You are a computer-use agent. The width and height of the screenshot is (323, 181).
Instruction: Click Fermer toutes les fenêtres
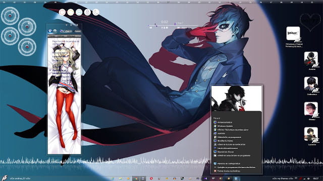click(227, 171)
